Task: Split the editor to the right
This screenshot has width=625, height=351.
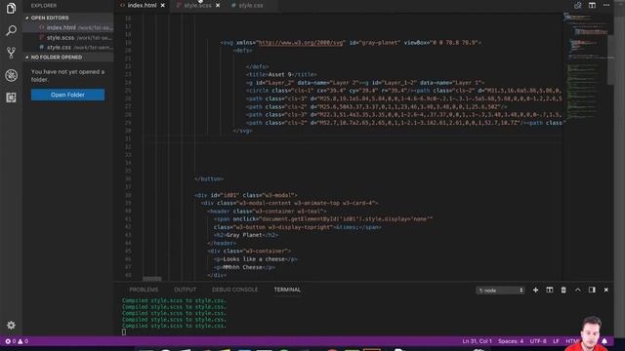Action: coord(592,5)
